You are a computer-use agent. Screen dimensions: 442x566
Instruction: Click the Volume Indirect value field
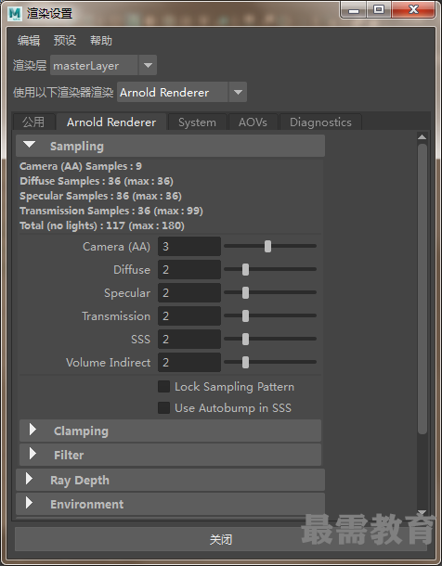(x=189, y=362)
